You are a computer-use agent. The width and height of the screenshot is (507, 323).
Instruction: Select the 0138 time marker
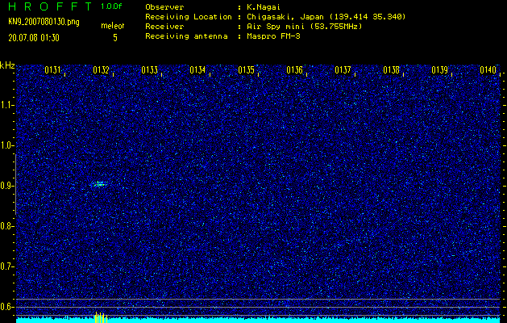tap(391, 70)
